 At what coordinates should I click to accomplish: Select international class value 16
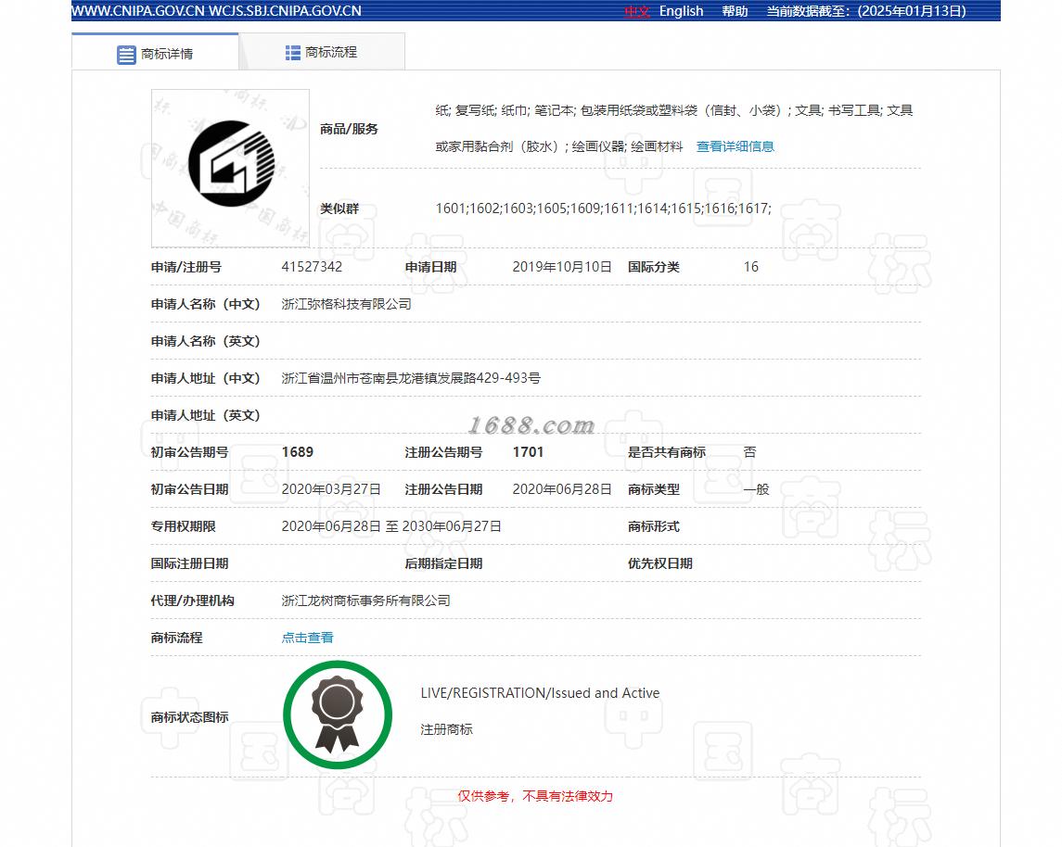750,267
